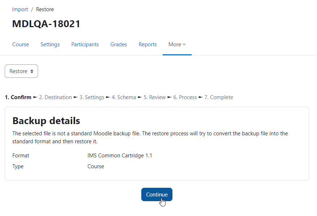Click the Format label
Image resolution: width=317 pixels, height=216 pixels.
21,156
